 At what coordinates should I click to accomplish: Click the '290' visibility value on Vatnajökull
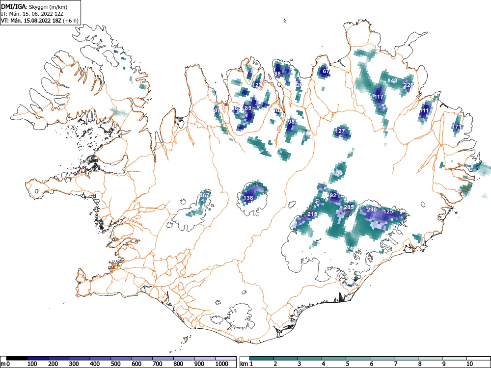[372, 210]
